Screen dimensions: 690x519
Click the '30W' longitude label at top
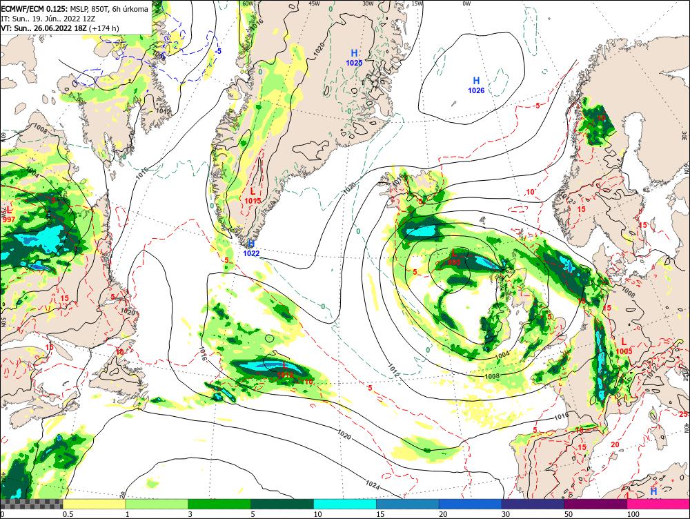click(368, 3)
